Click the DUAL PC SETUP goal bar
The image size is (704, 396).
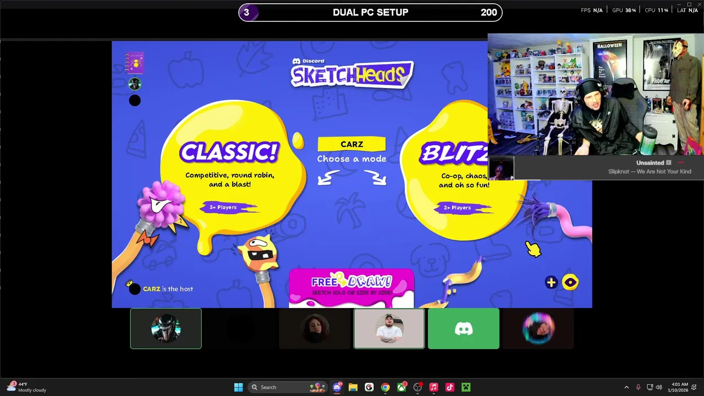click(370, 12)
